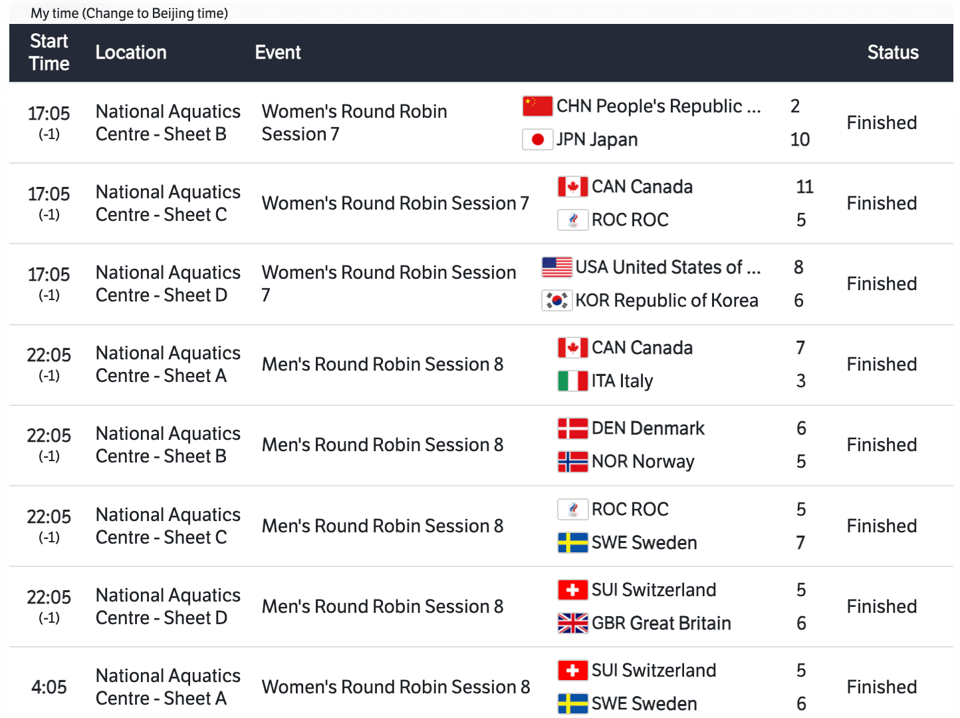Image resolution: width=960 pixels, height=718 pixels.
Task: Click the USA flag icon
Action: point(556,267)
